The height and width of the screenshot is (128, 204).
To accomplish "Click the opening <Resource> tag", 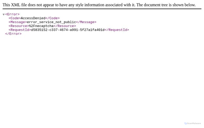I will click(x=19, y=26).
